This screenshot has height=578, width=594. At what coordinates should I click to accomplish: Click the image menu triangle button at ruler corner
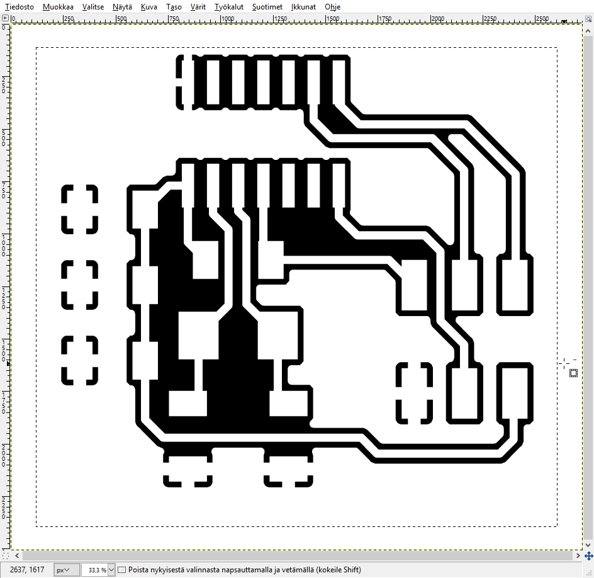(5, 18)
